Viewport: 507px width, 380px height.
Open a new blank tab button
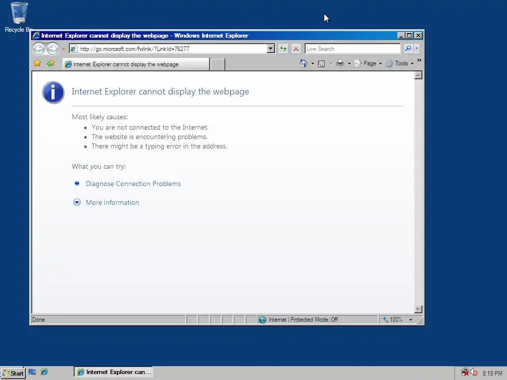(x=218, y=65)
